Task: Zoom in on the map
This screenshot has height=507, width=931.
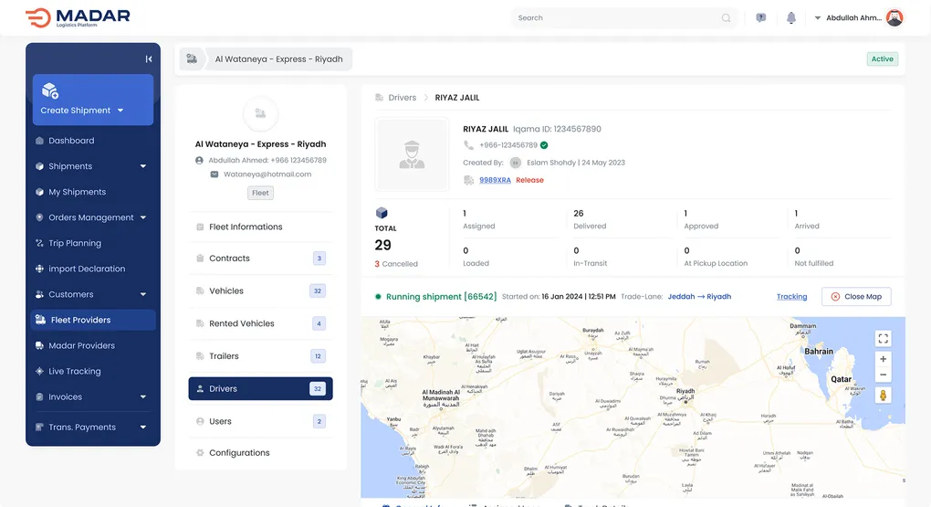Action: click(x=883, y=360)
